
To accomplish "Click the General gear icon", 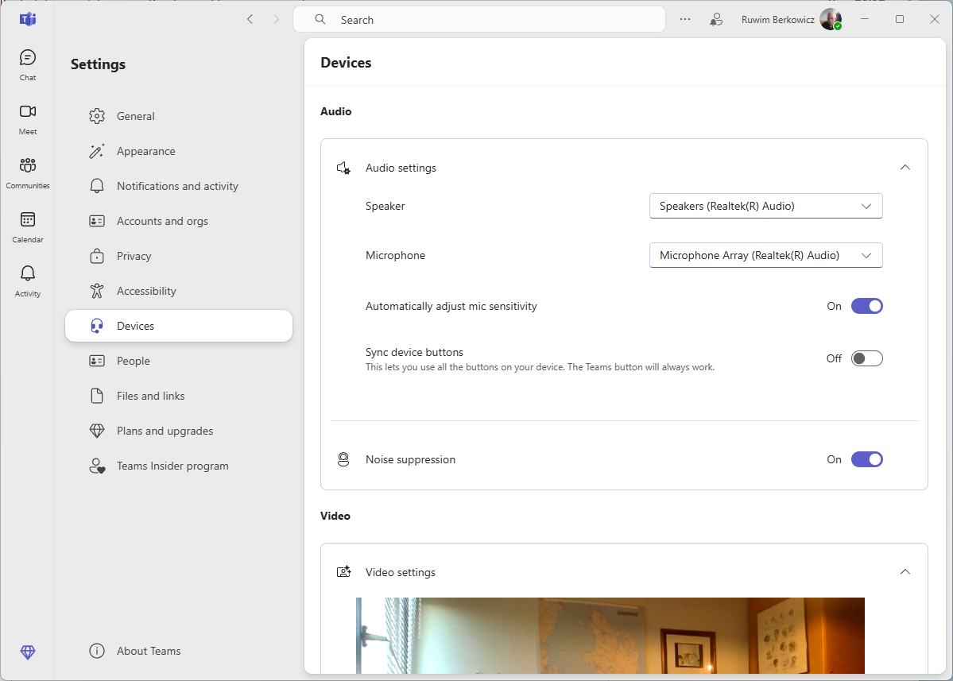I will [97, 116].
